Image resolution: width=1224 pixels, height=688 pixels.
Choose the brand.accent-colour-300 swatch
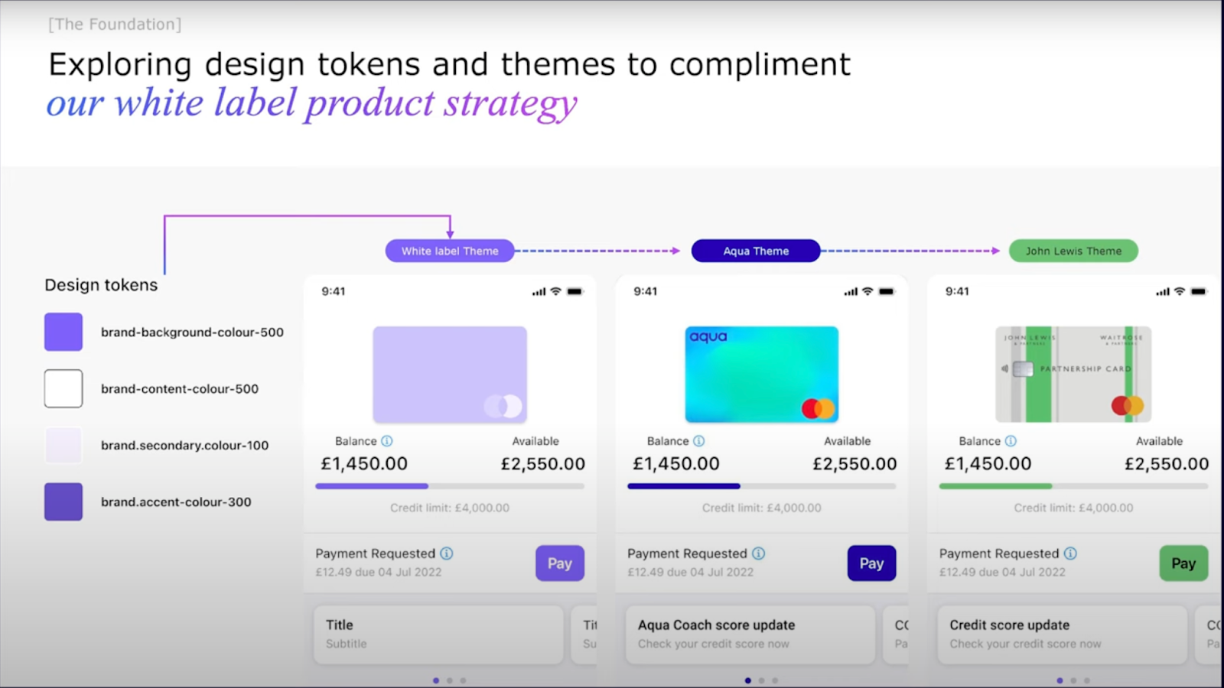tap(63, 501)
